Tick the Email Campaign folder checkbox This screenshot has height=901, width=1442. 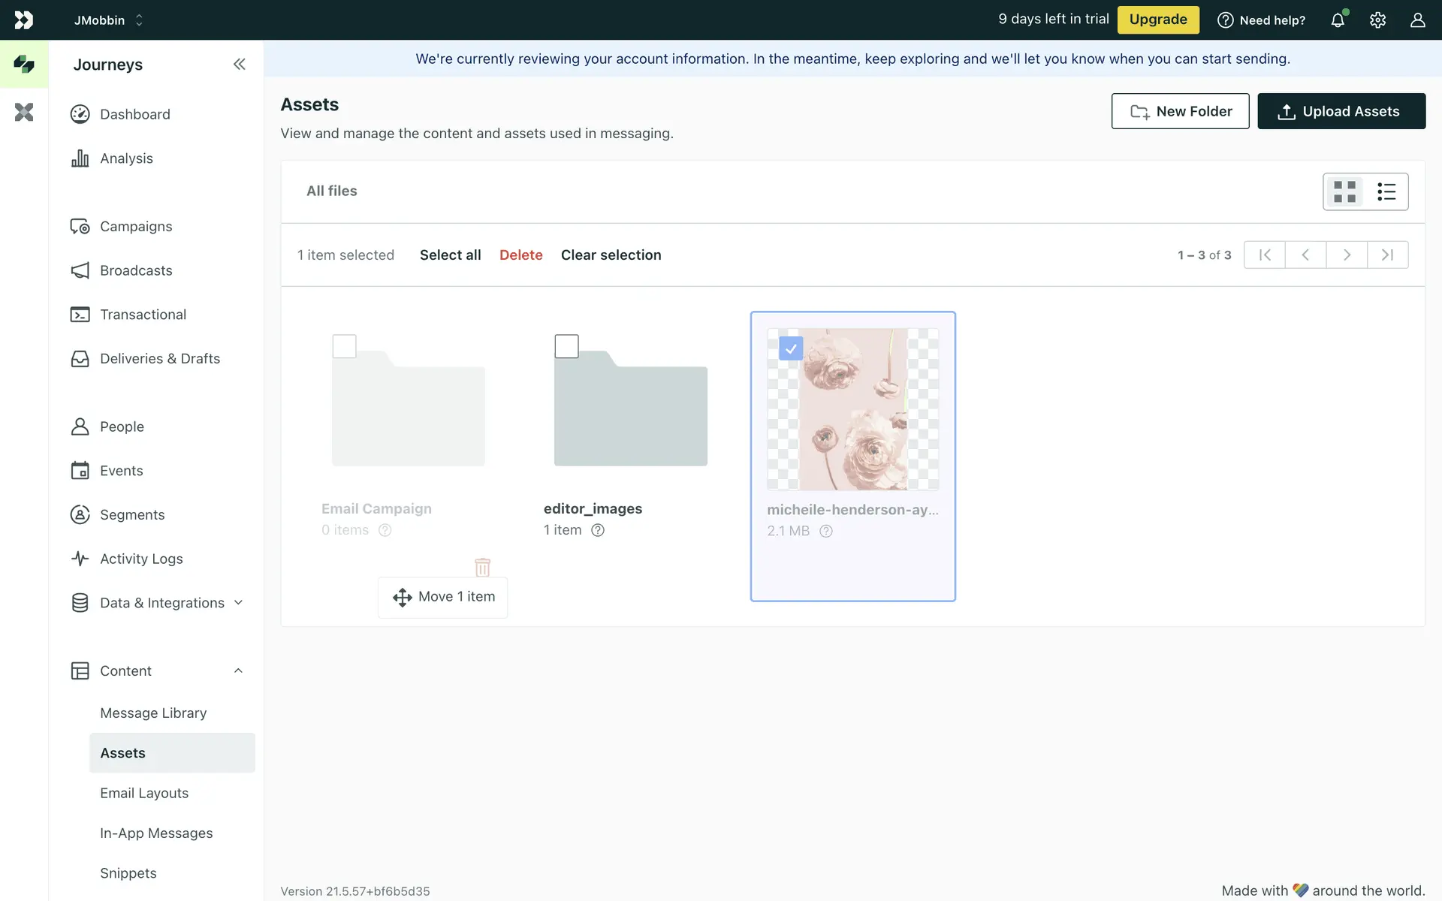point(344,346)
